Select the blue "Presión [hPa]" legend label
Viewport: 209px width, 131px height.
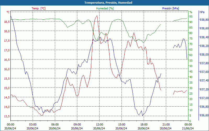click(171, 8)
